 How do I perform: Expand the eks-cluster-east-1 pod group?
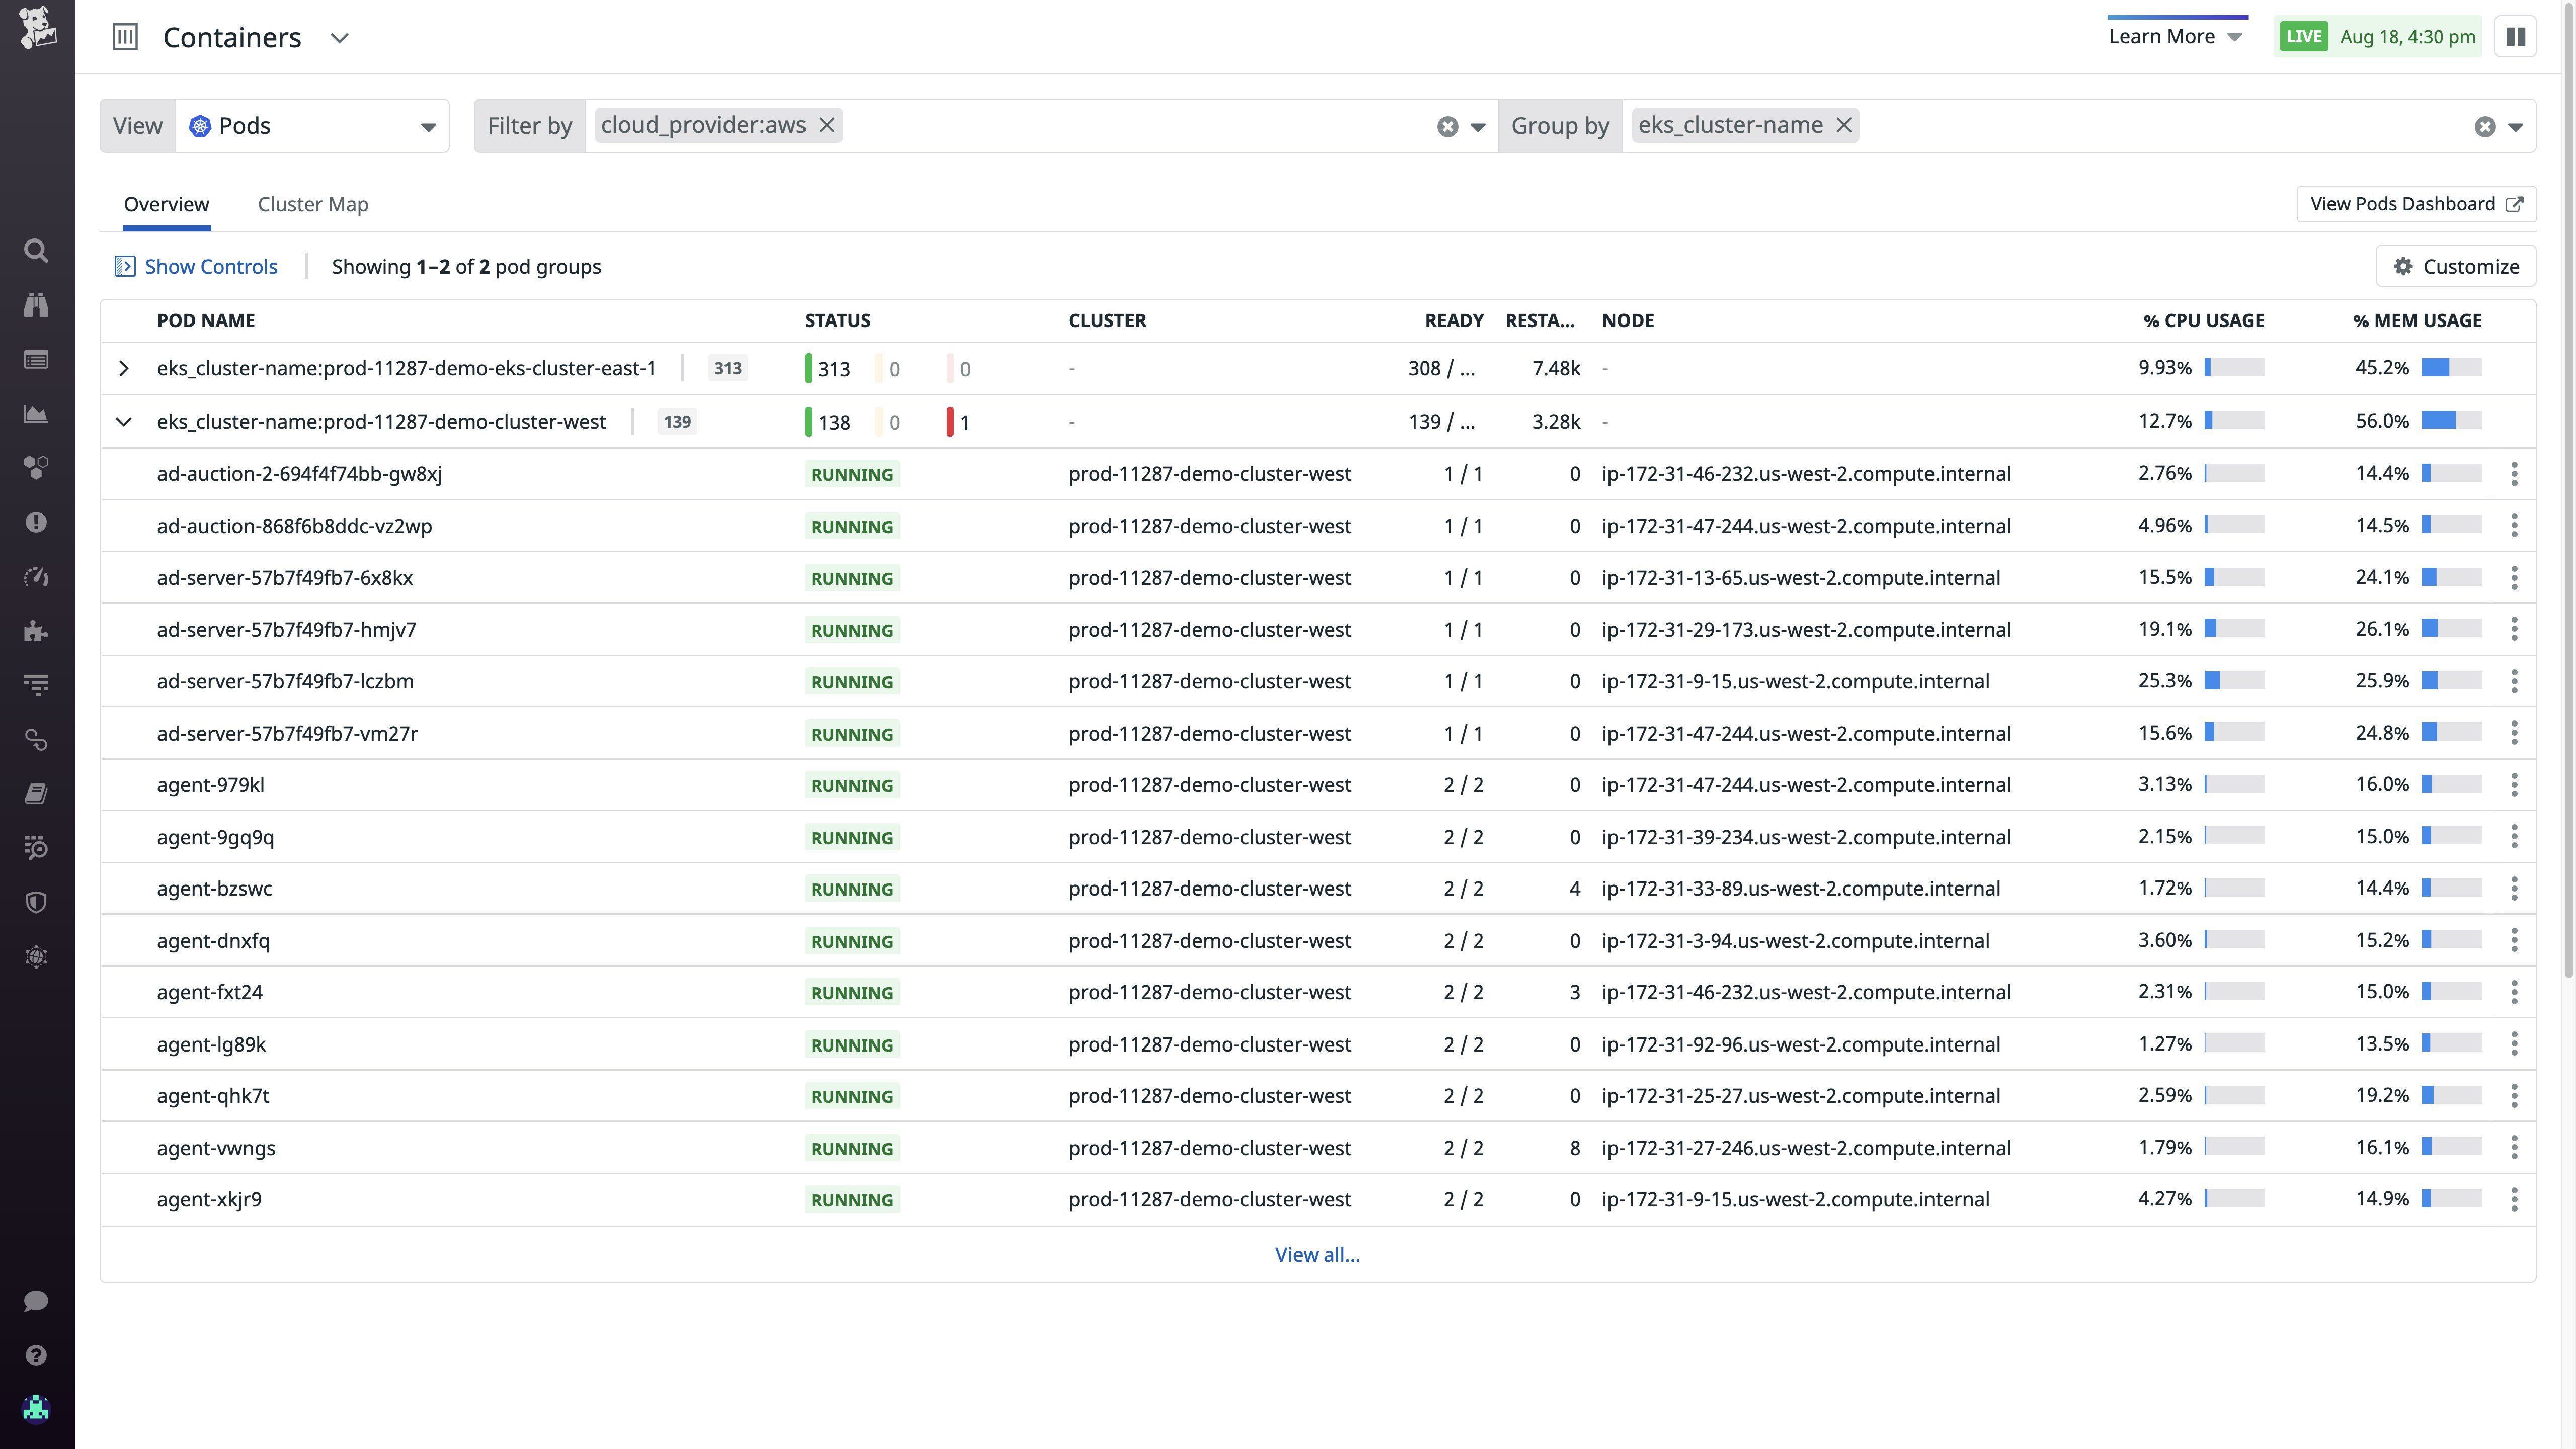pyautogui.click(x=124, y=368)
